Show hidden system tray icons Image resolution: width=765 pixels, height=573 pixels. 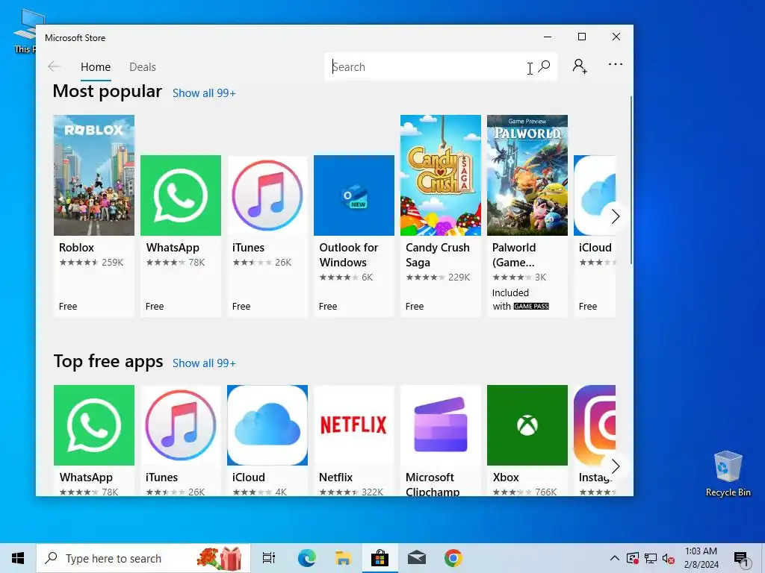[615, 558]
